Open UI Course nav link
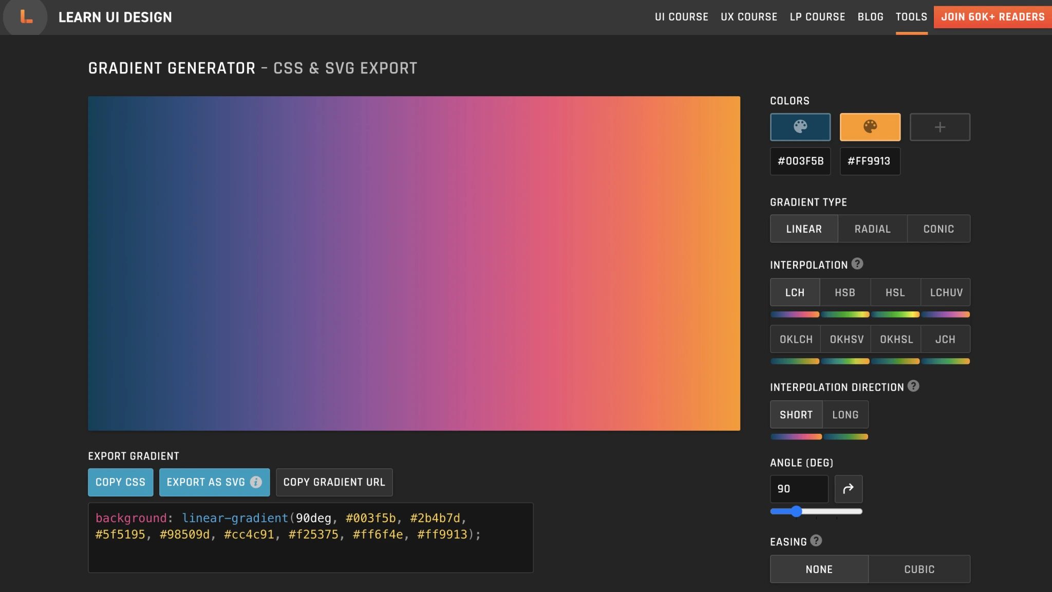The width and height of the screenshot is (1052, 592). click(681, 17)
